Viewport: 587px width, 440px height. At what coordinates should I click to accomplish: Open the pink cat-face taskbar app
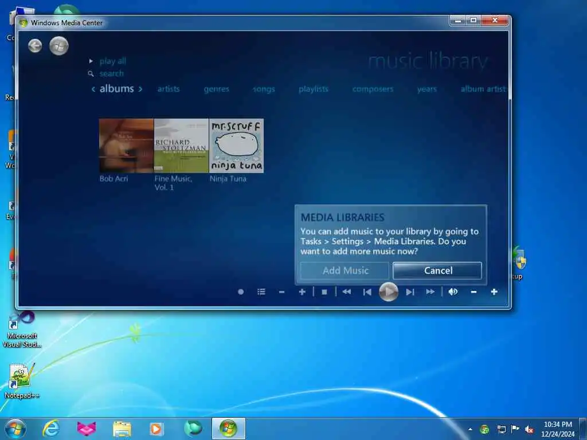87,429
